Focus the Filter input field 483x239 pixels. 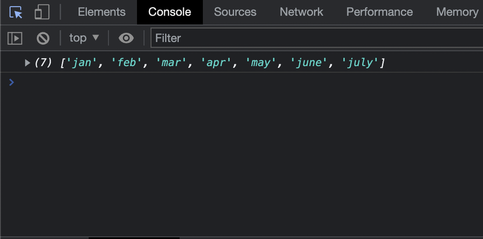317,38
